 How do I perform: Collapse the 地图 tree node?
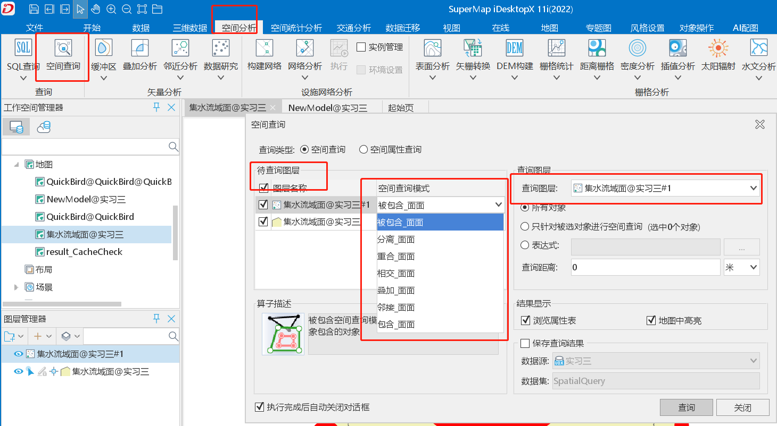pos(15,164)
